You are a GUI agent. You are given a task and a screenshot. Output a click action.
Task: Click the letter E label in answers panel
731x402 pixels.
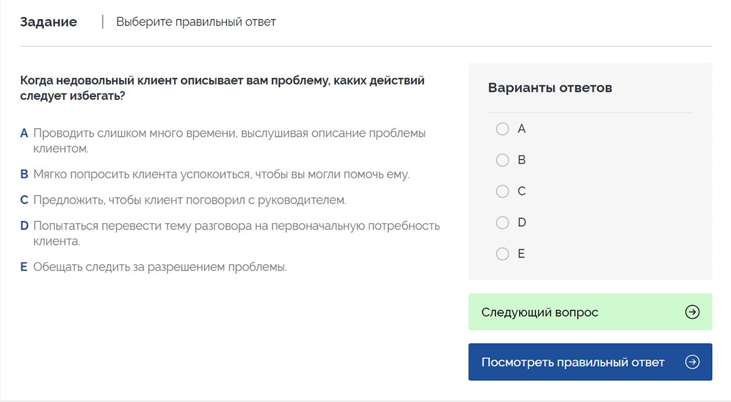[x=520, y=254]
